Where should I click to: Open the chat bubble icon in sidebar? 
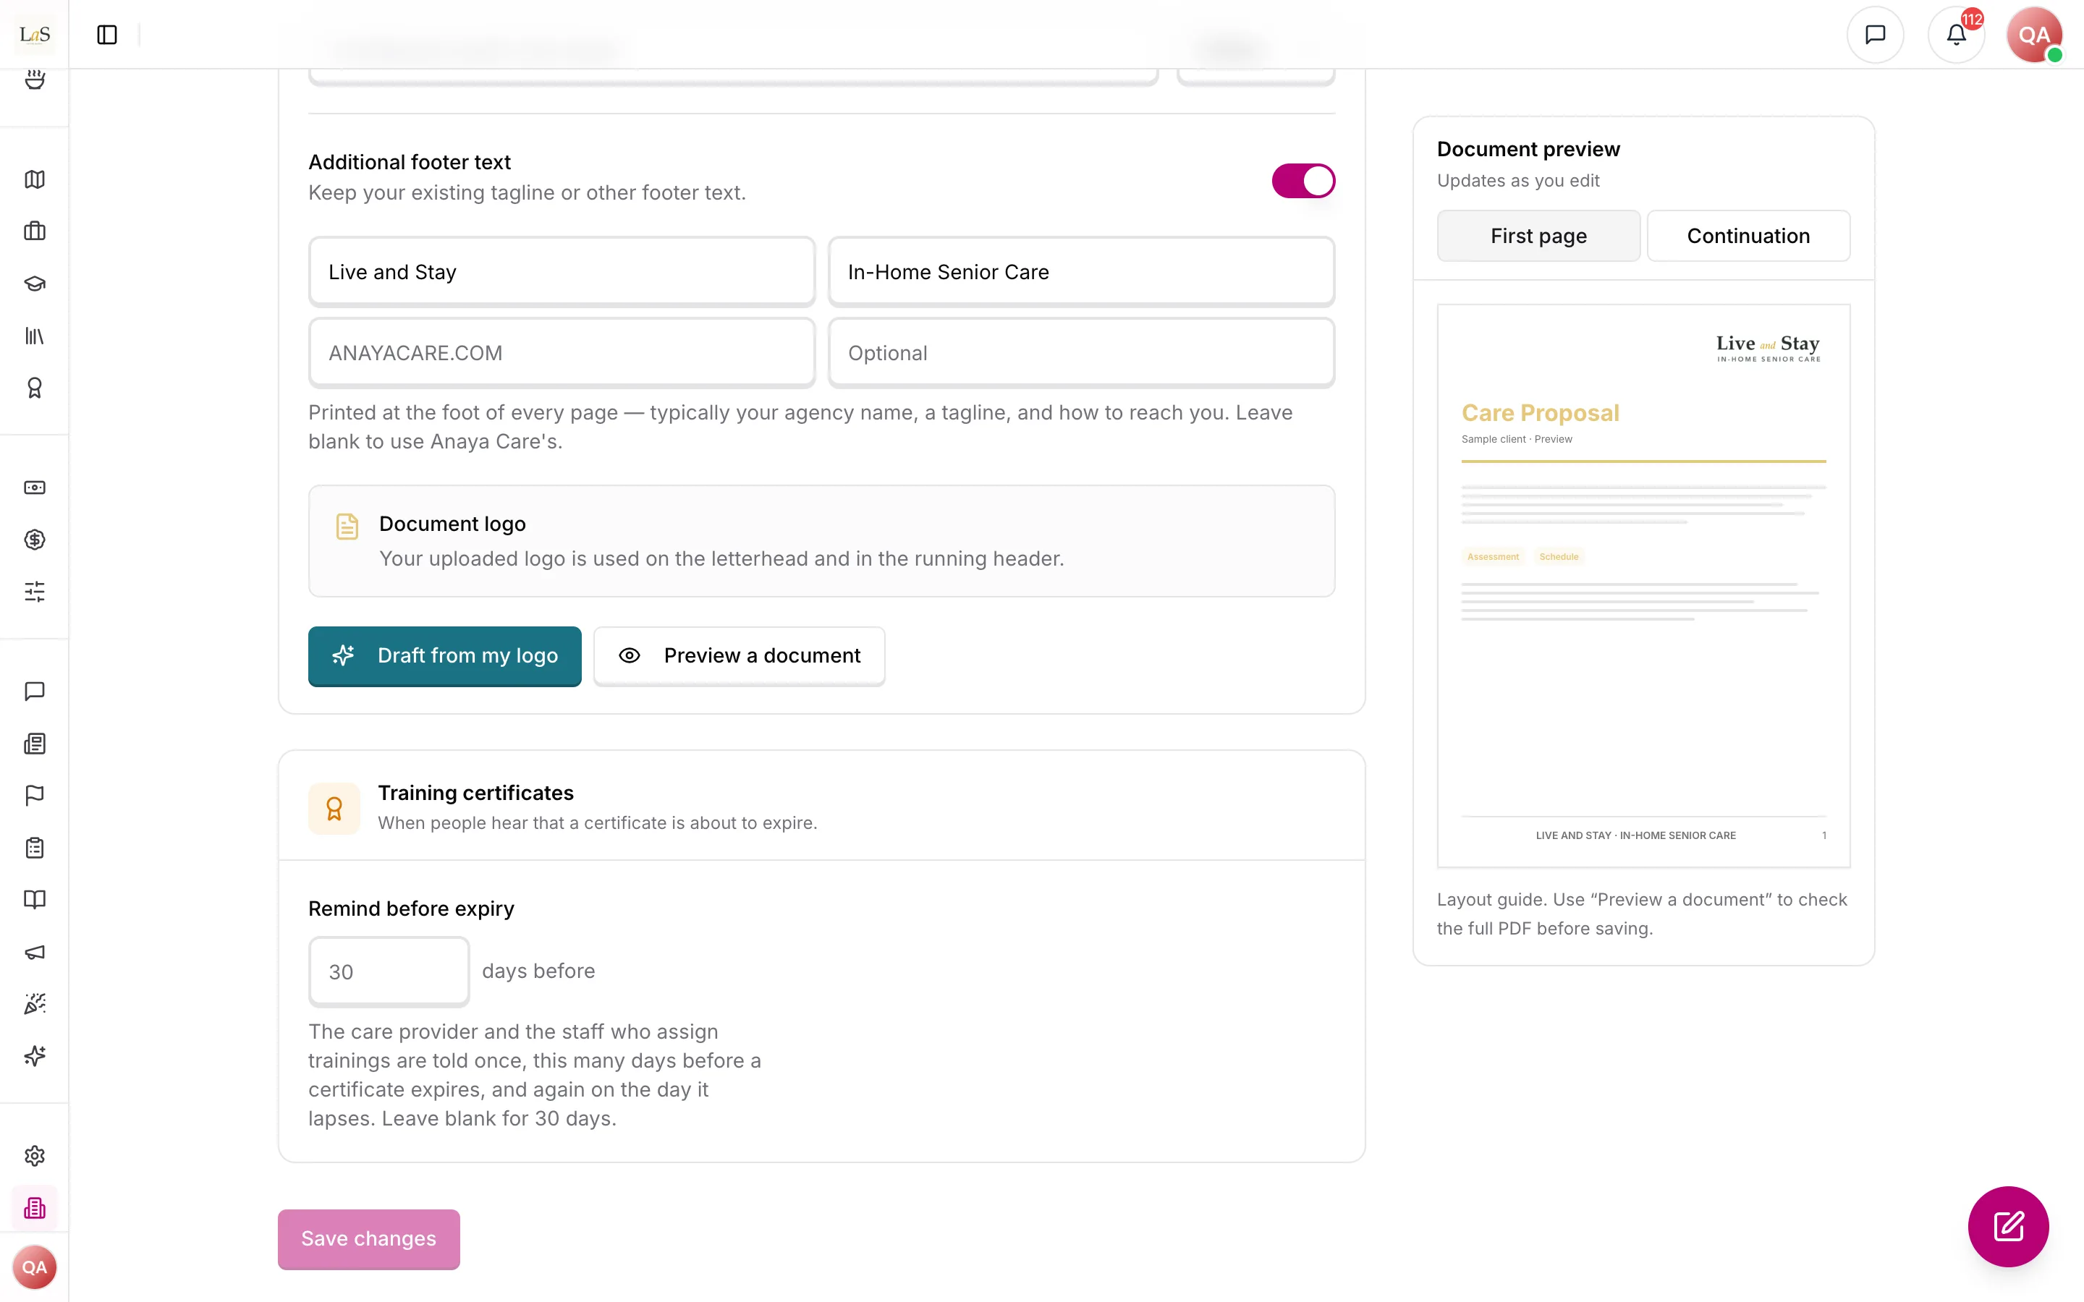35,692
